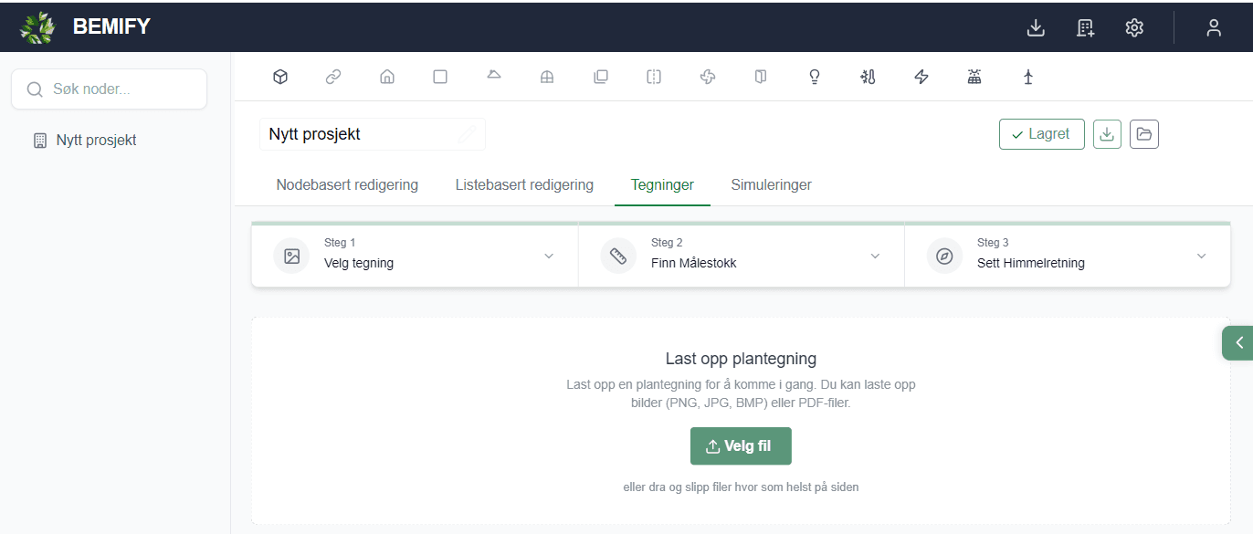
Task: Click the Nytt prosjekt name field
Action: (x=372, y=134)
